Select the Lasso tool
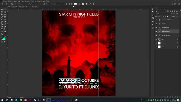This screenshot has width=181, height=102. point(2,12)
